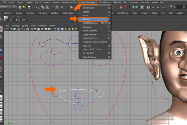187x125 pixels.
Task: Switch to the Polygons shelf tab
Action: click(x=43, y=13)
